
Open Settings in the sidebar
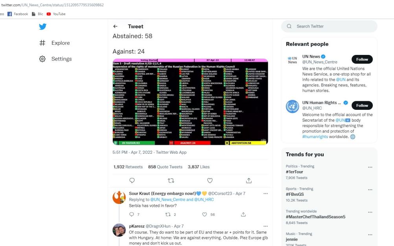(x=61, y=59)
